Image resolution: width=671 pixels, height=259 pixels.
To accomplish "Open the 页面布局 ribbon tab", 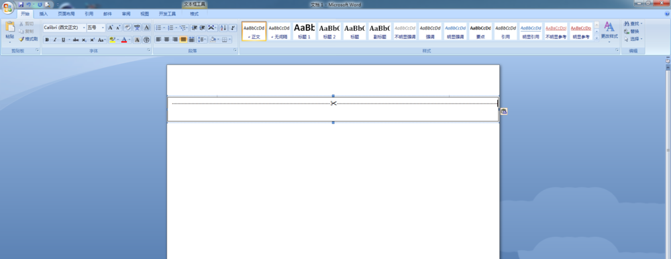I will click(x=66, y=13).
